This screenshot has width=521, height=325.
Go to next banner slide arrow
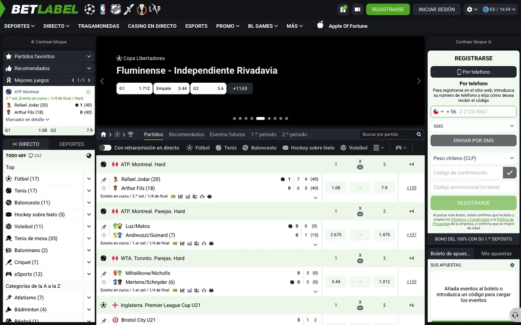tap(419, 81)
